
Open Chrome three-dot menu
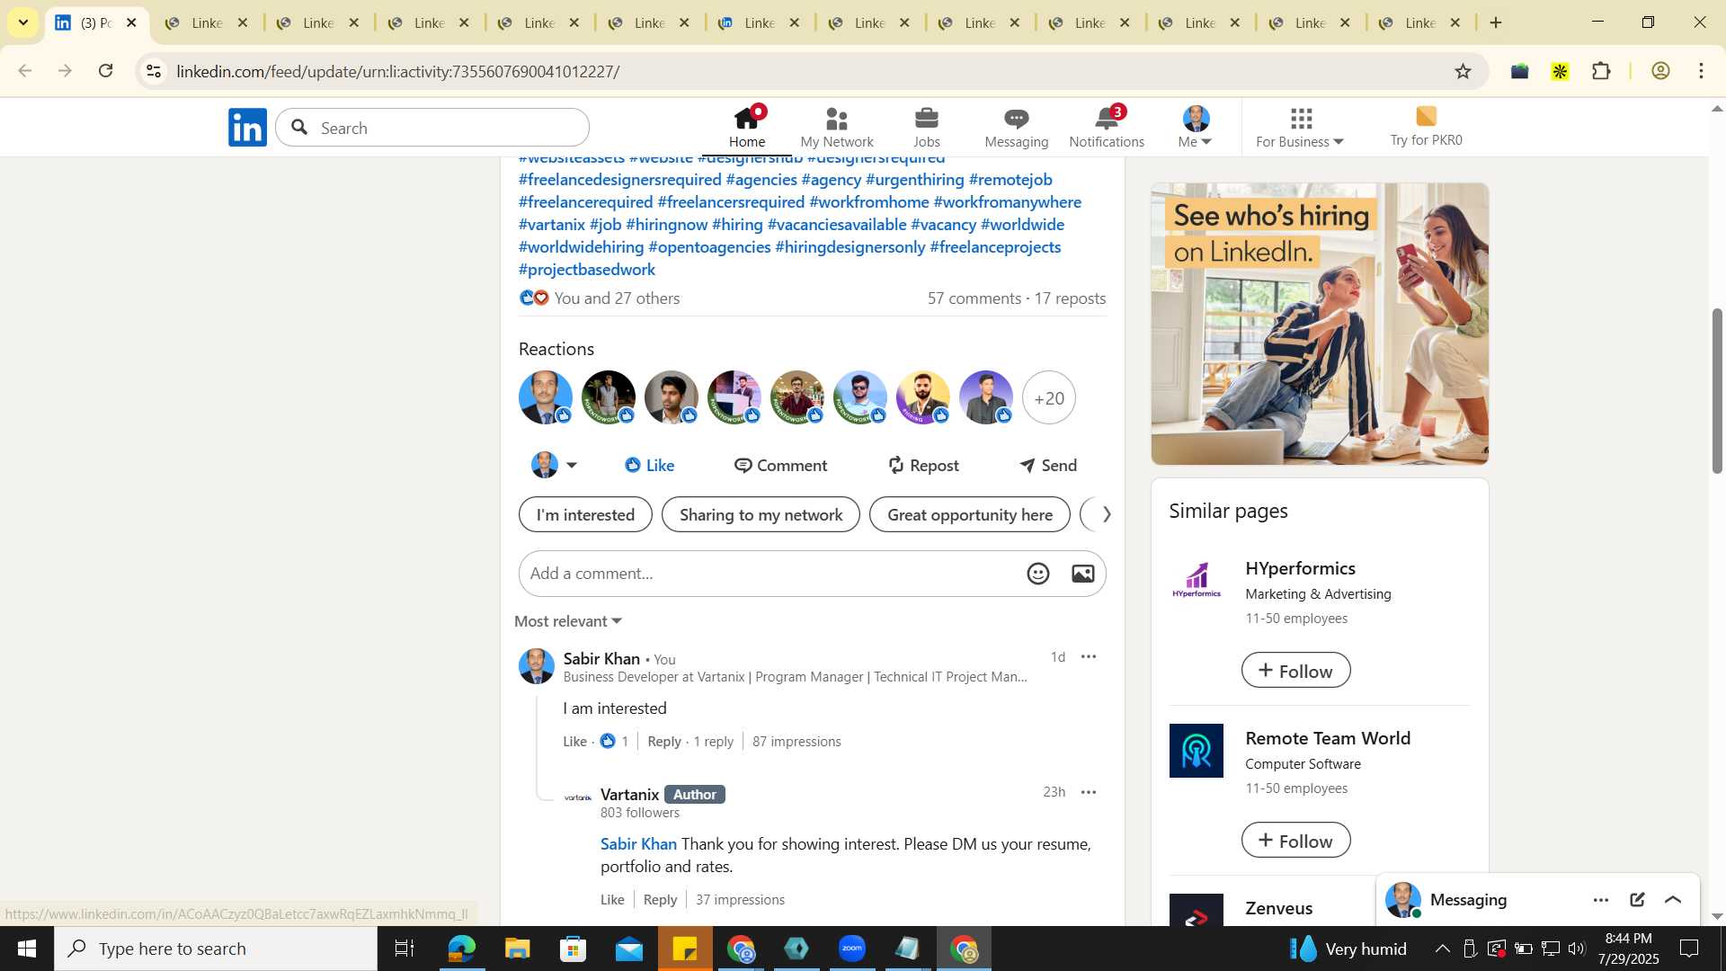pos(1701,71)
